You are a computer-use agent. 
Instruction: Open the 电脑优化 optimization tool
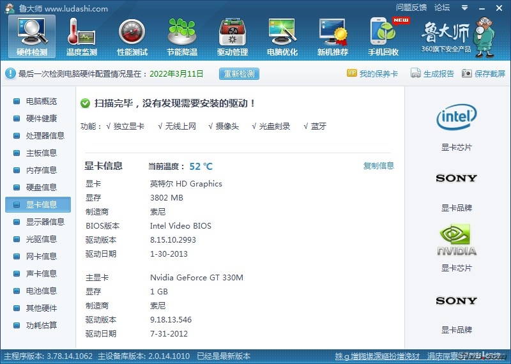pyautogui.click(x=282, y=36)
